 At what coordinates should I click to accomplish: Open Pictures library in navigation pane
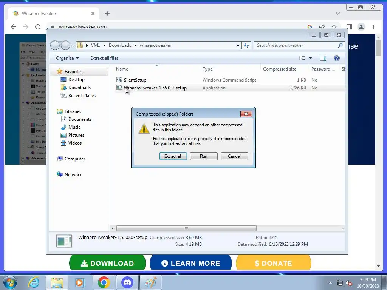(x=76, y=135)
